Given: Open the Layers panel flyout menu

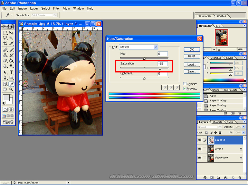Looking at the screenshot, I should point(244,122).
